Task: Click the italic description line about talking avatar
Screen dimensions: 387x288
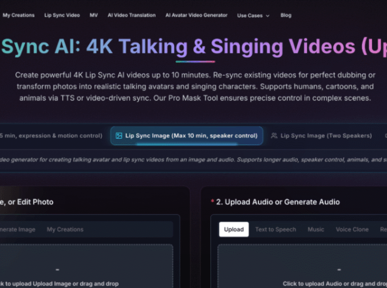Action: (x=194, y=160)
